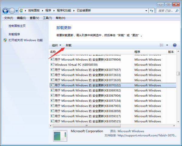Open the 帮助(H) menu
182x146 pixels.
coord(60,18)
